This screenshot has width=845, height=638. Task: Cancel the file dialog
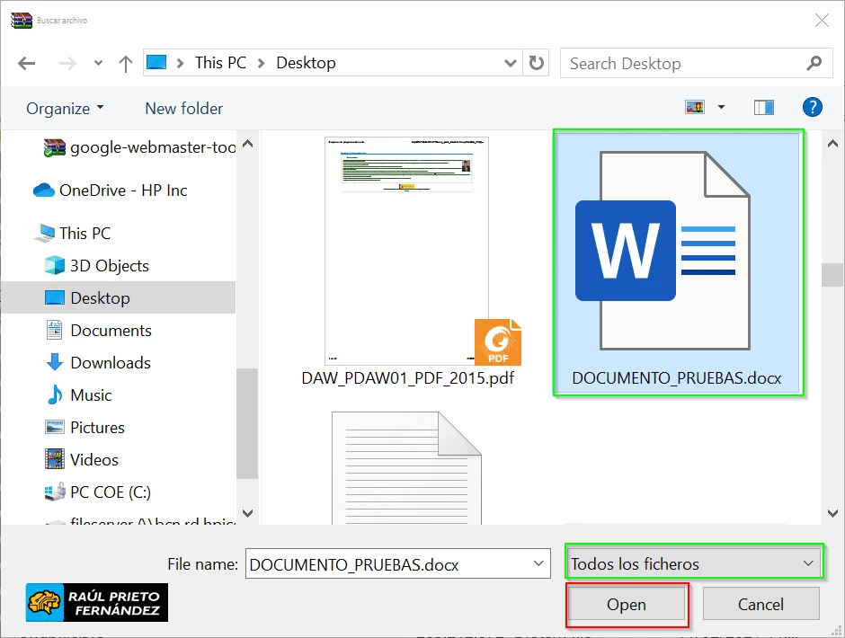click(x=760, y=604)
